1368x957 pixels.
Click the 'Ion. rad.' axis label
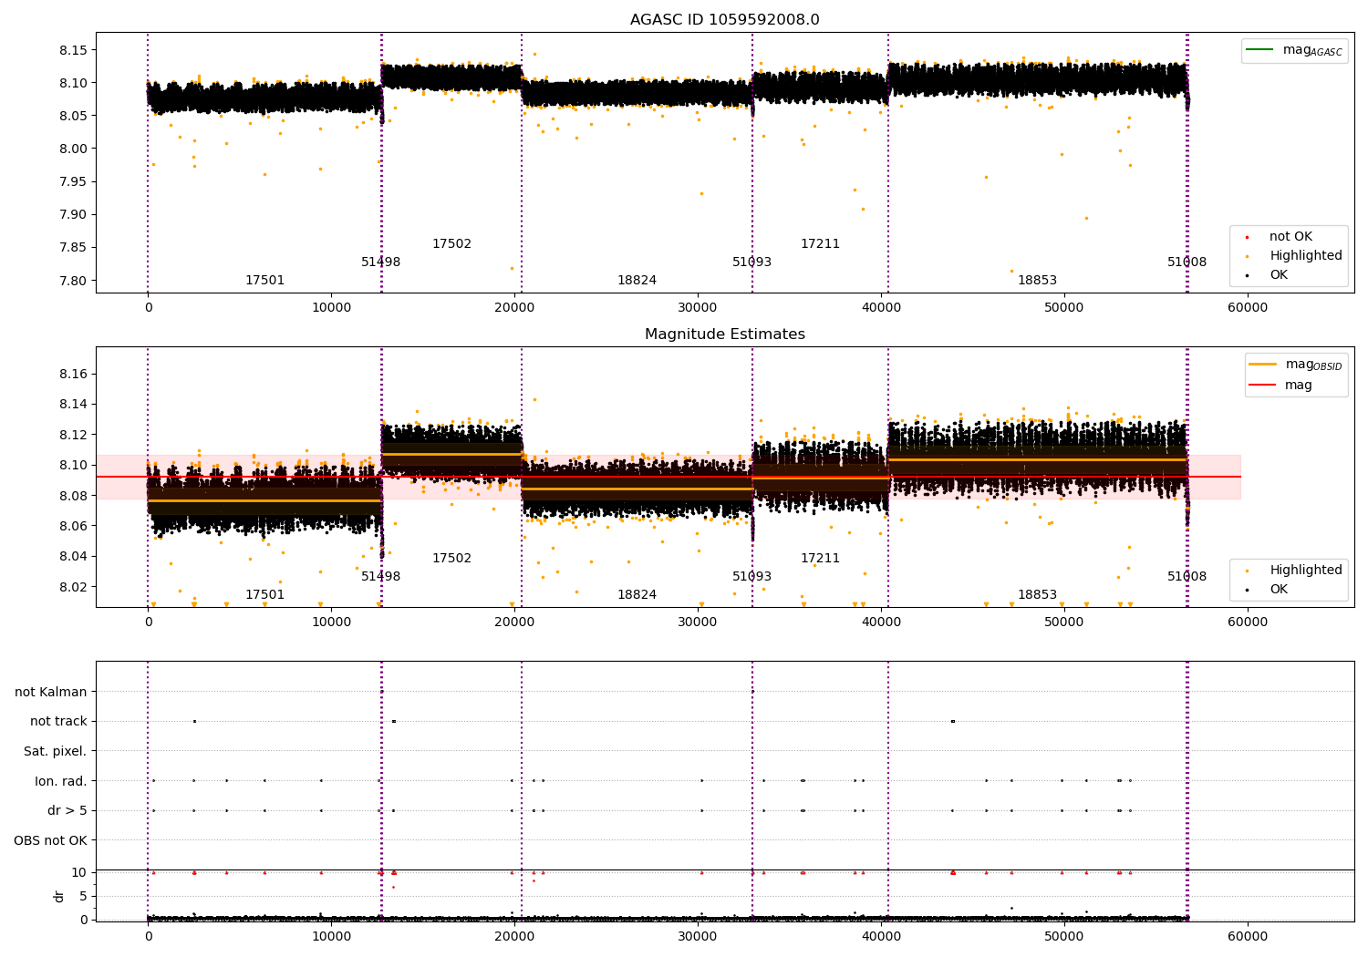point(61,781)
